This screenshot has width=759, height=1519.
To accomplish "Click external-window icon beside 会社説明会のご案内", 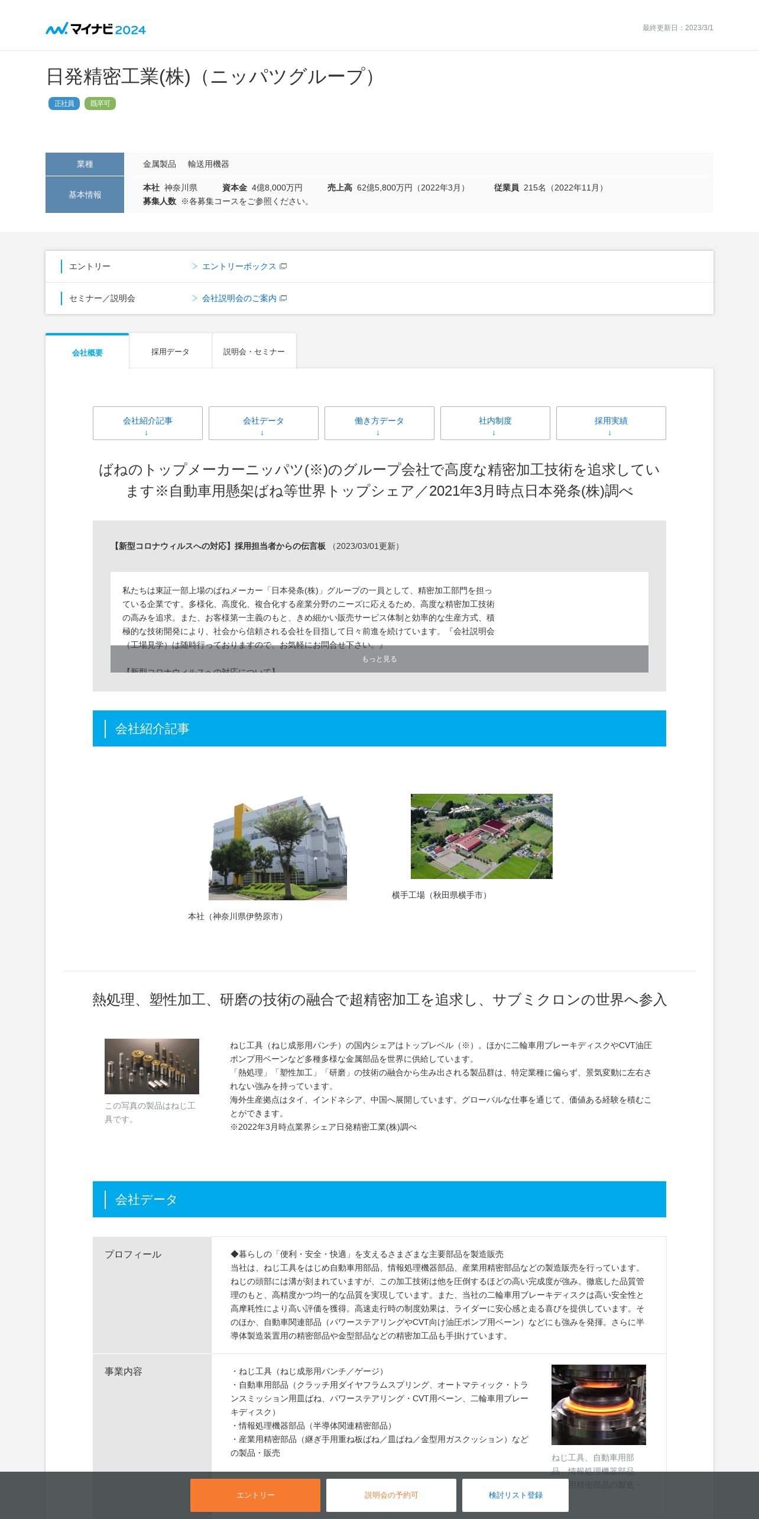I will click(x=283, y=299).
